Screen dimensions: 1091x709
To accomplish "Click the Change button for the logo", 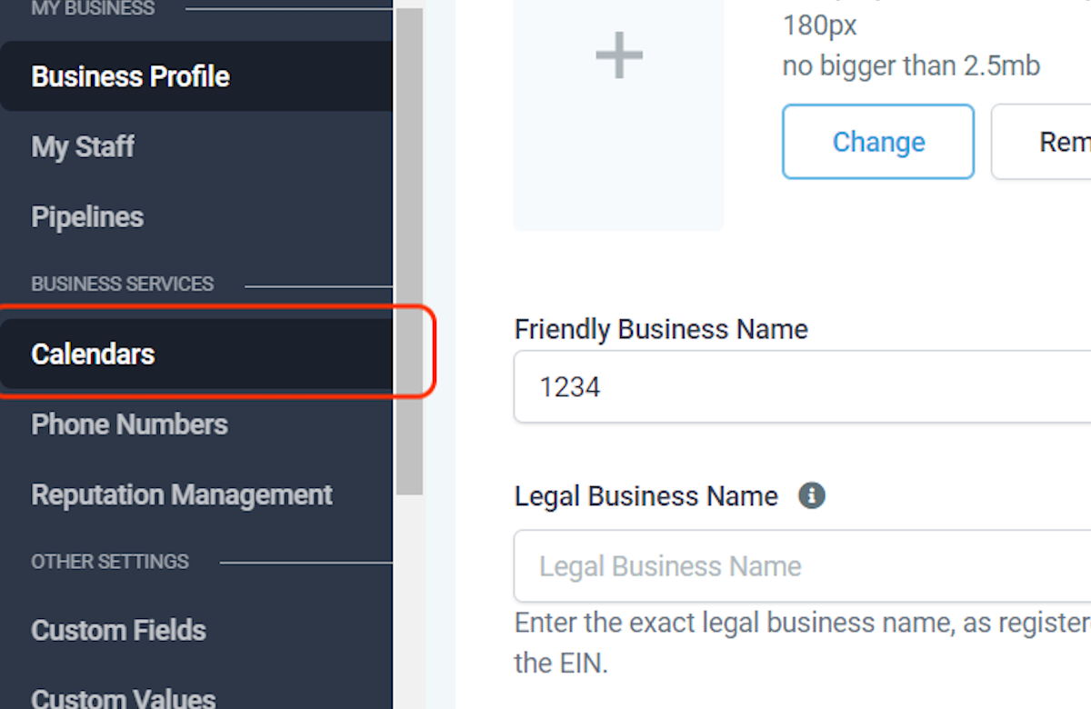I will point(877,142).
